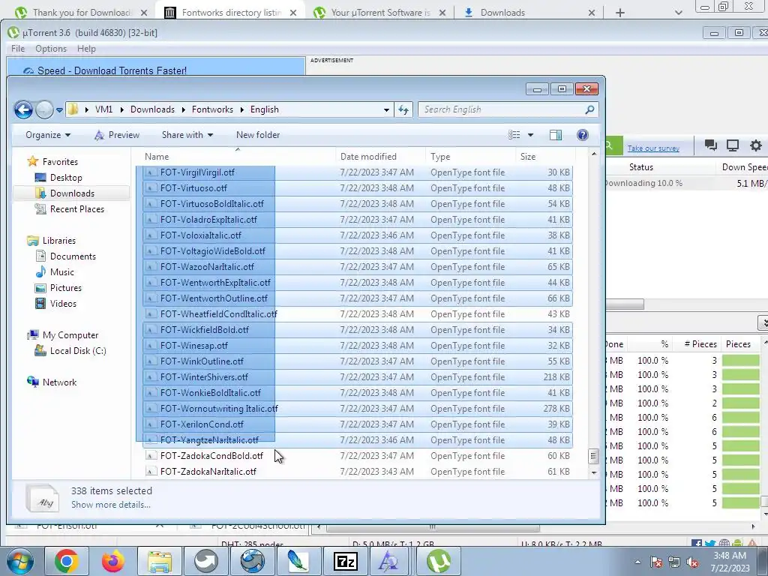This screenshot has width=768, height=576.
Task: Open a new browser tab with plus
Action: point(620,13)
